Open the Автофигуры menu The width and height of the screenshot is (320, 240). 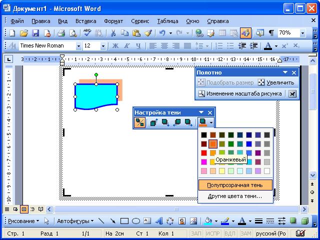point(75,221)
